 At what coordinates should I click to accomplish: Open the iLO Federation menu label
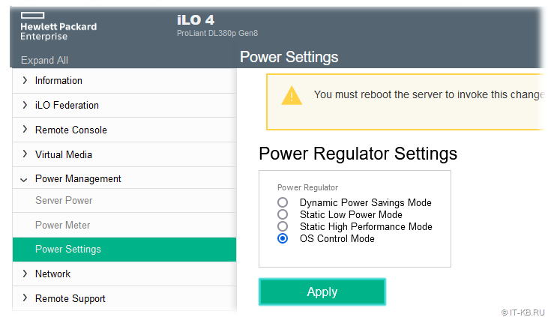[x=67, y=105]
